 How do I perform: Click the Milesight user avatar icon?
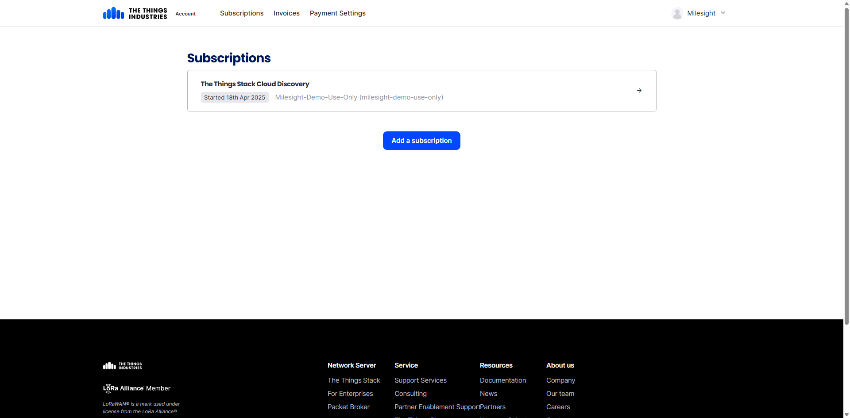[677, 13]
